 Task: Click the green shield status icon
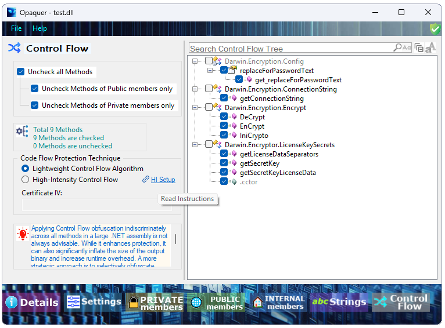point(435,29)
